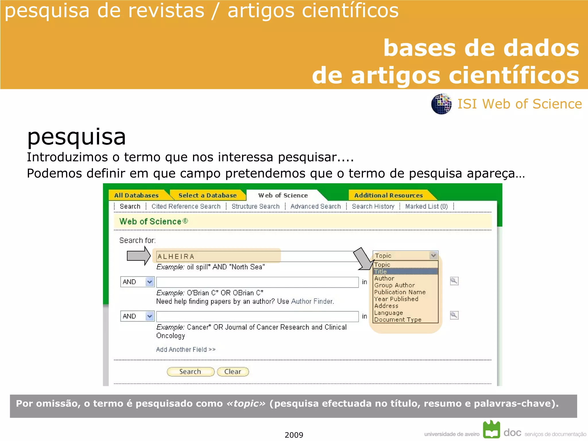Click Add Another Field link
588x441 pixels.
pyautogui.click(x=186, y=349)
